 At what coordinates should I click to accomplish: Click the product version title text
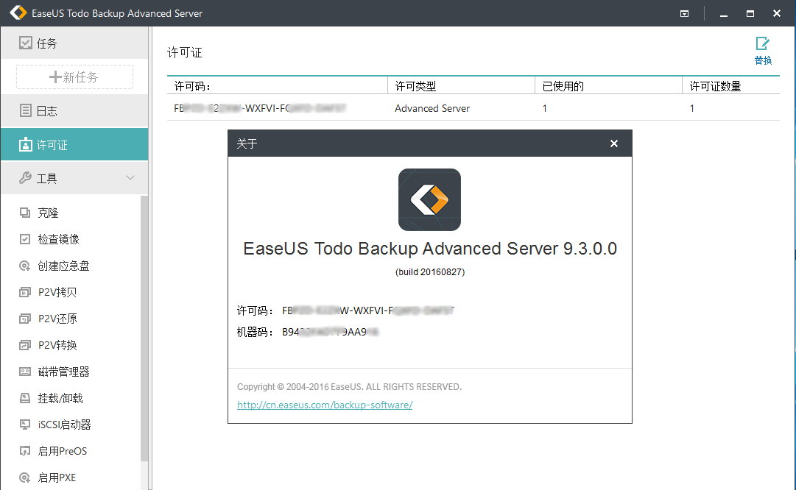(x=430, y=249)
